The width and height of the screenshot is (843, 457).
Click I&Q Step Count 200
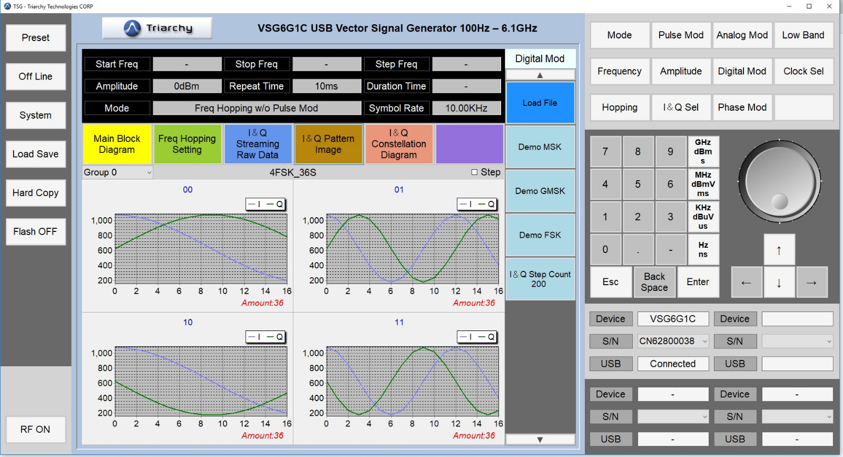[540, 279]
